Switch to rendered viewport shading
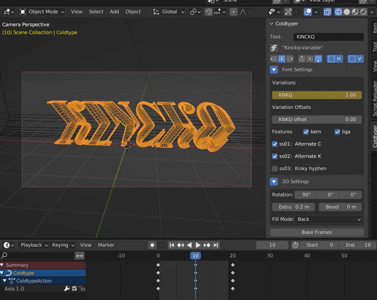 click(x=364, y=12)
